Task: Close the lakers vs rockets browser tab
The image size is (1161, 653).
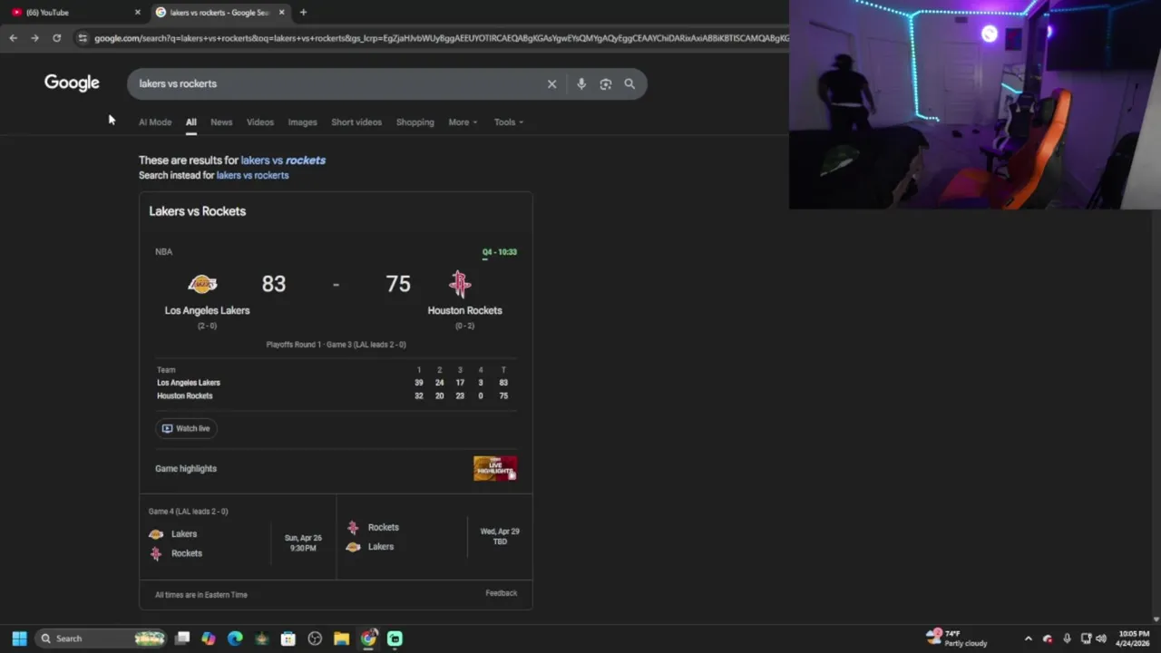Action: [x=281, y=12]
